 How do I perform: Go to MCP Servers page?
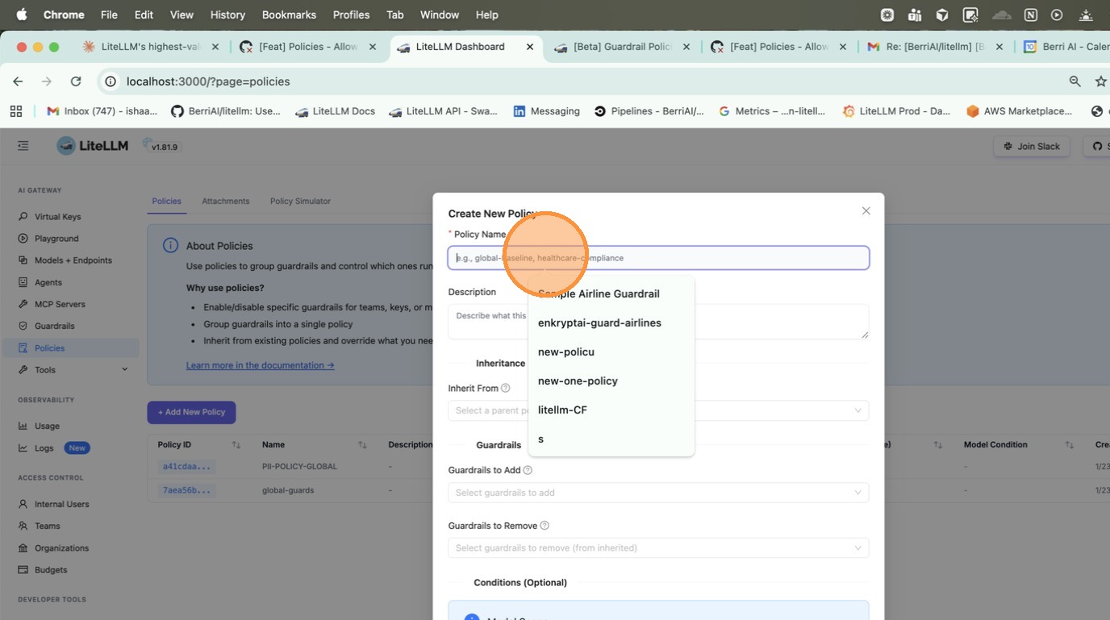point(60,304)
